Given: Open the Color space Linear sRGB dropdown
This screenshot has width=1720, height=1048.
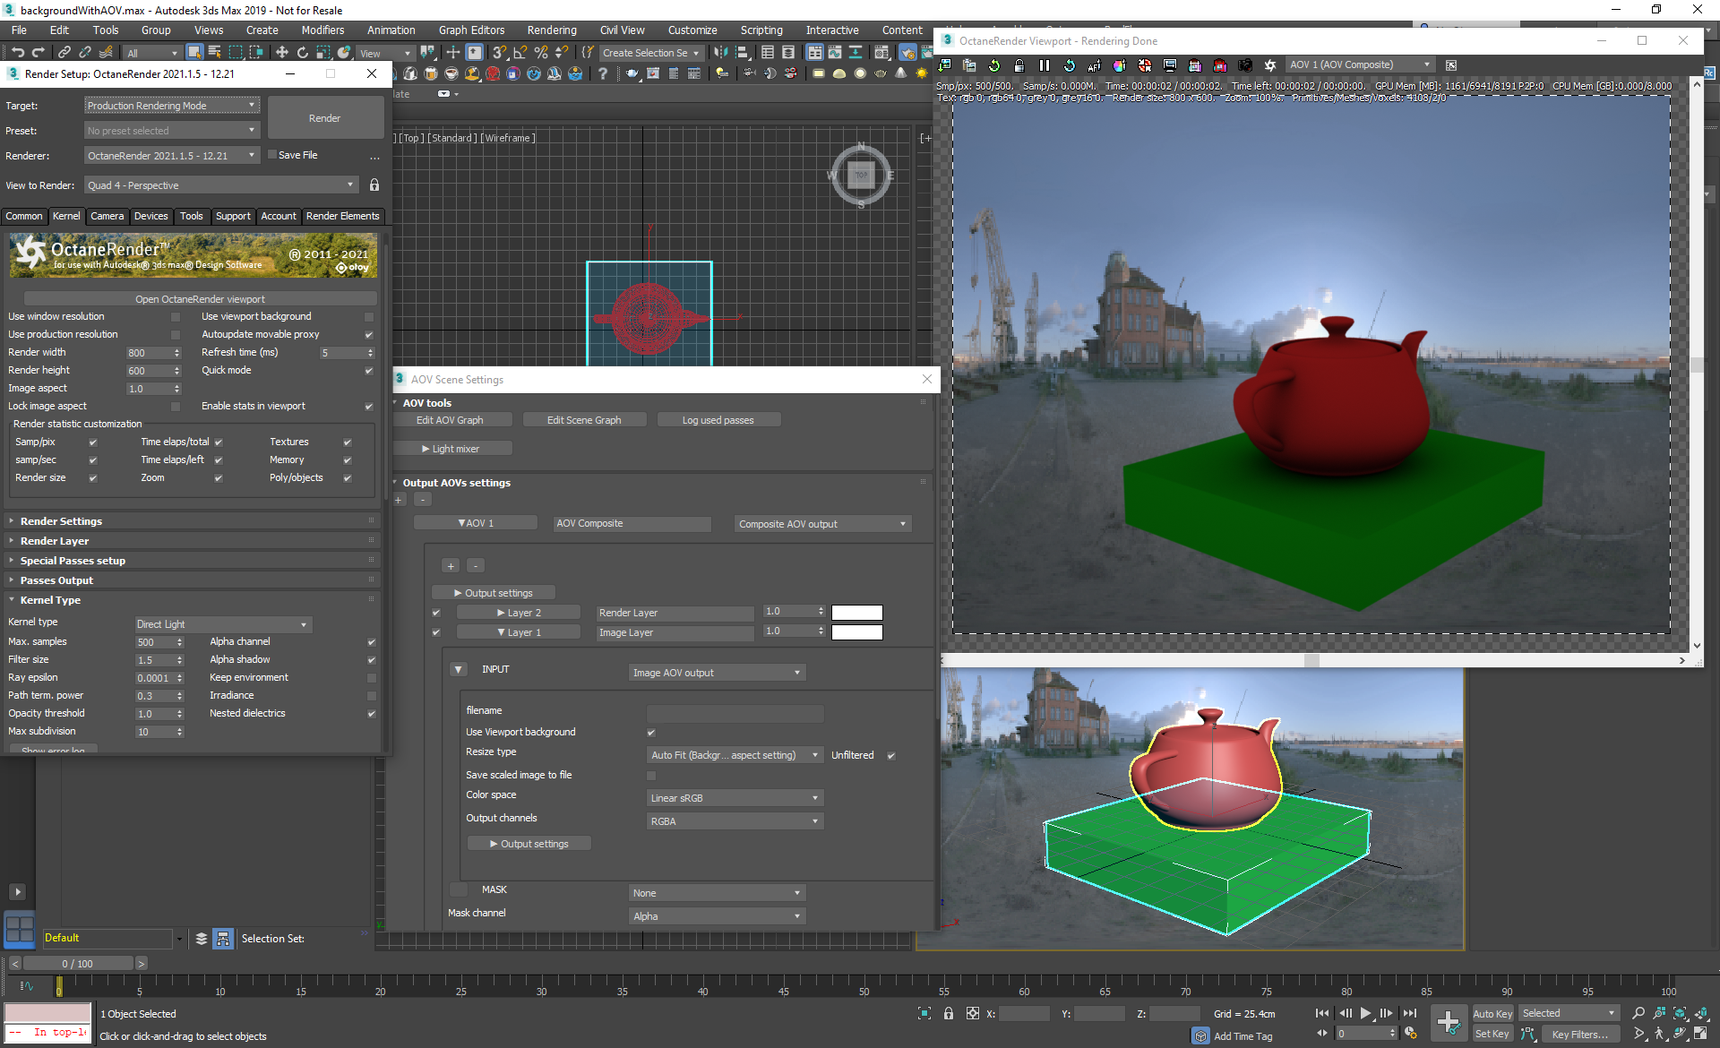Looking at the screenshot, I should [735, 798].
